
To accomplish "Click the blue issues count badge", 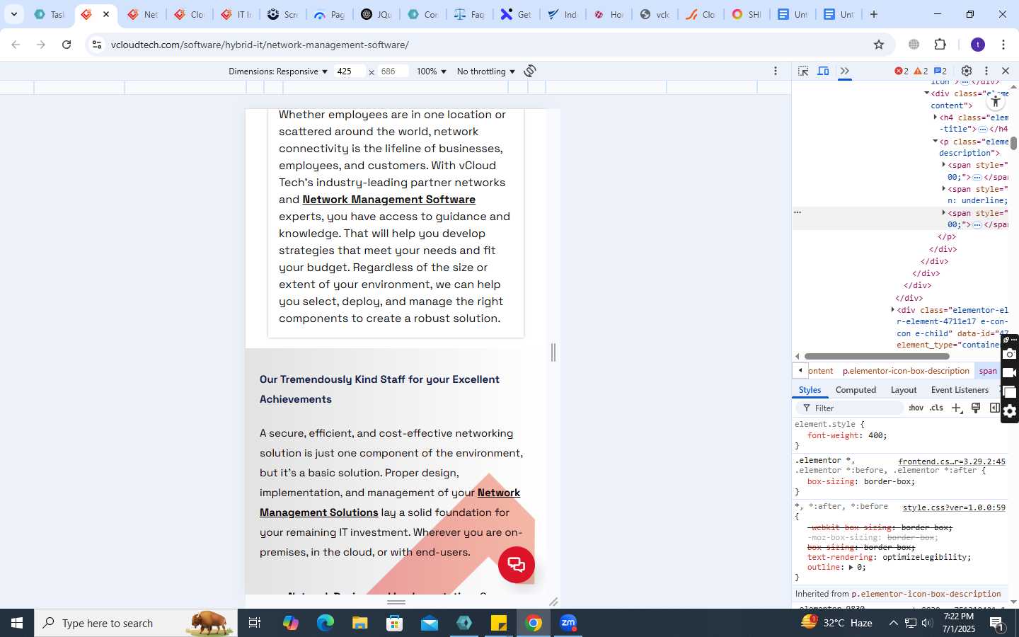I will pyautogui.click(x=940, y=71).
